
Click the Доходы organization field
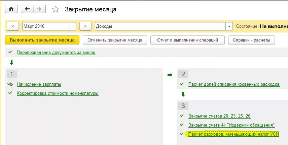(160, 26)
